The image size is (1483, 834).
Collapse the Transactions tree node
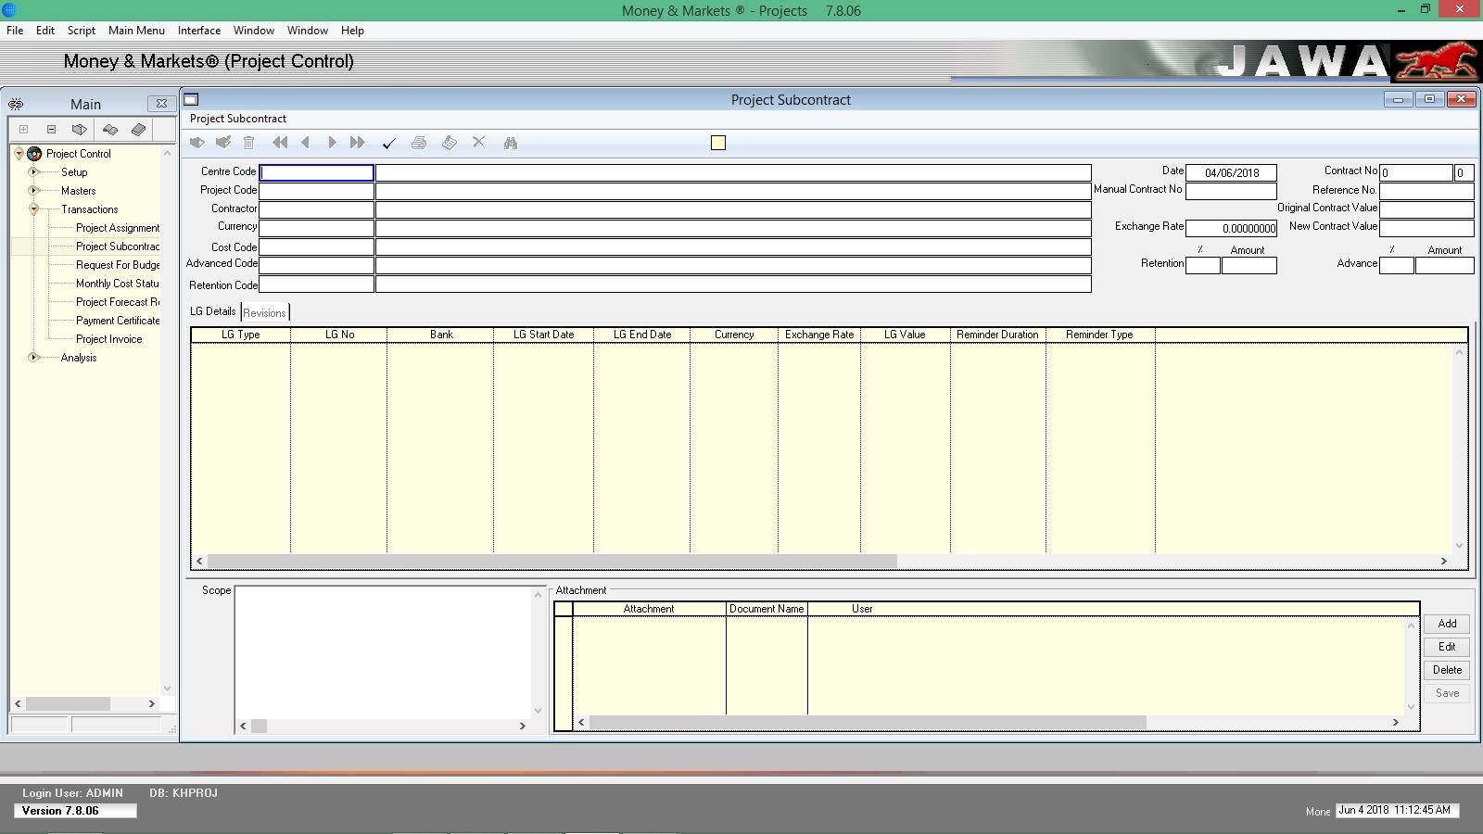point(33,209)
